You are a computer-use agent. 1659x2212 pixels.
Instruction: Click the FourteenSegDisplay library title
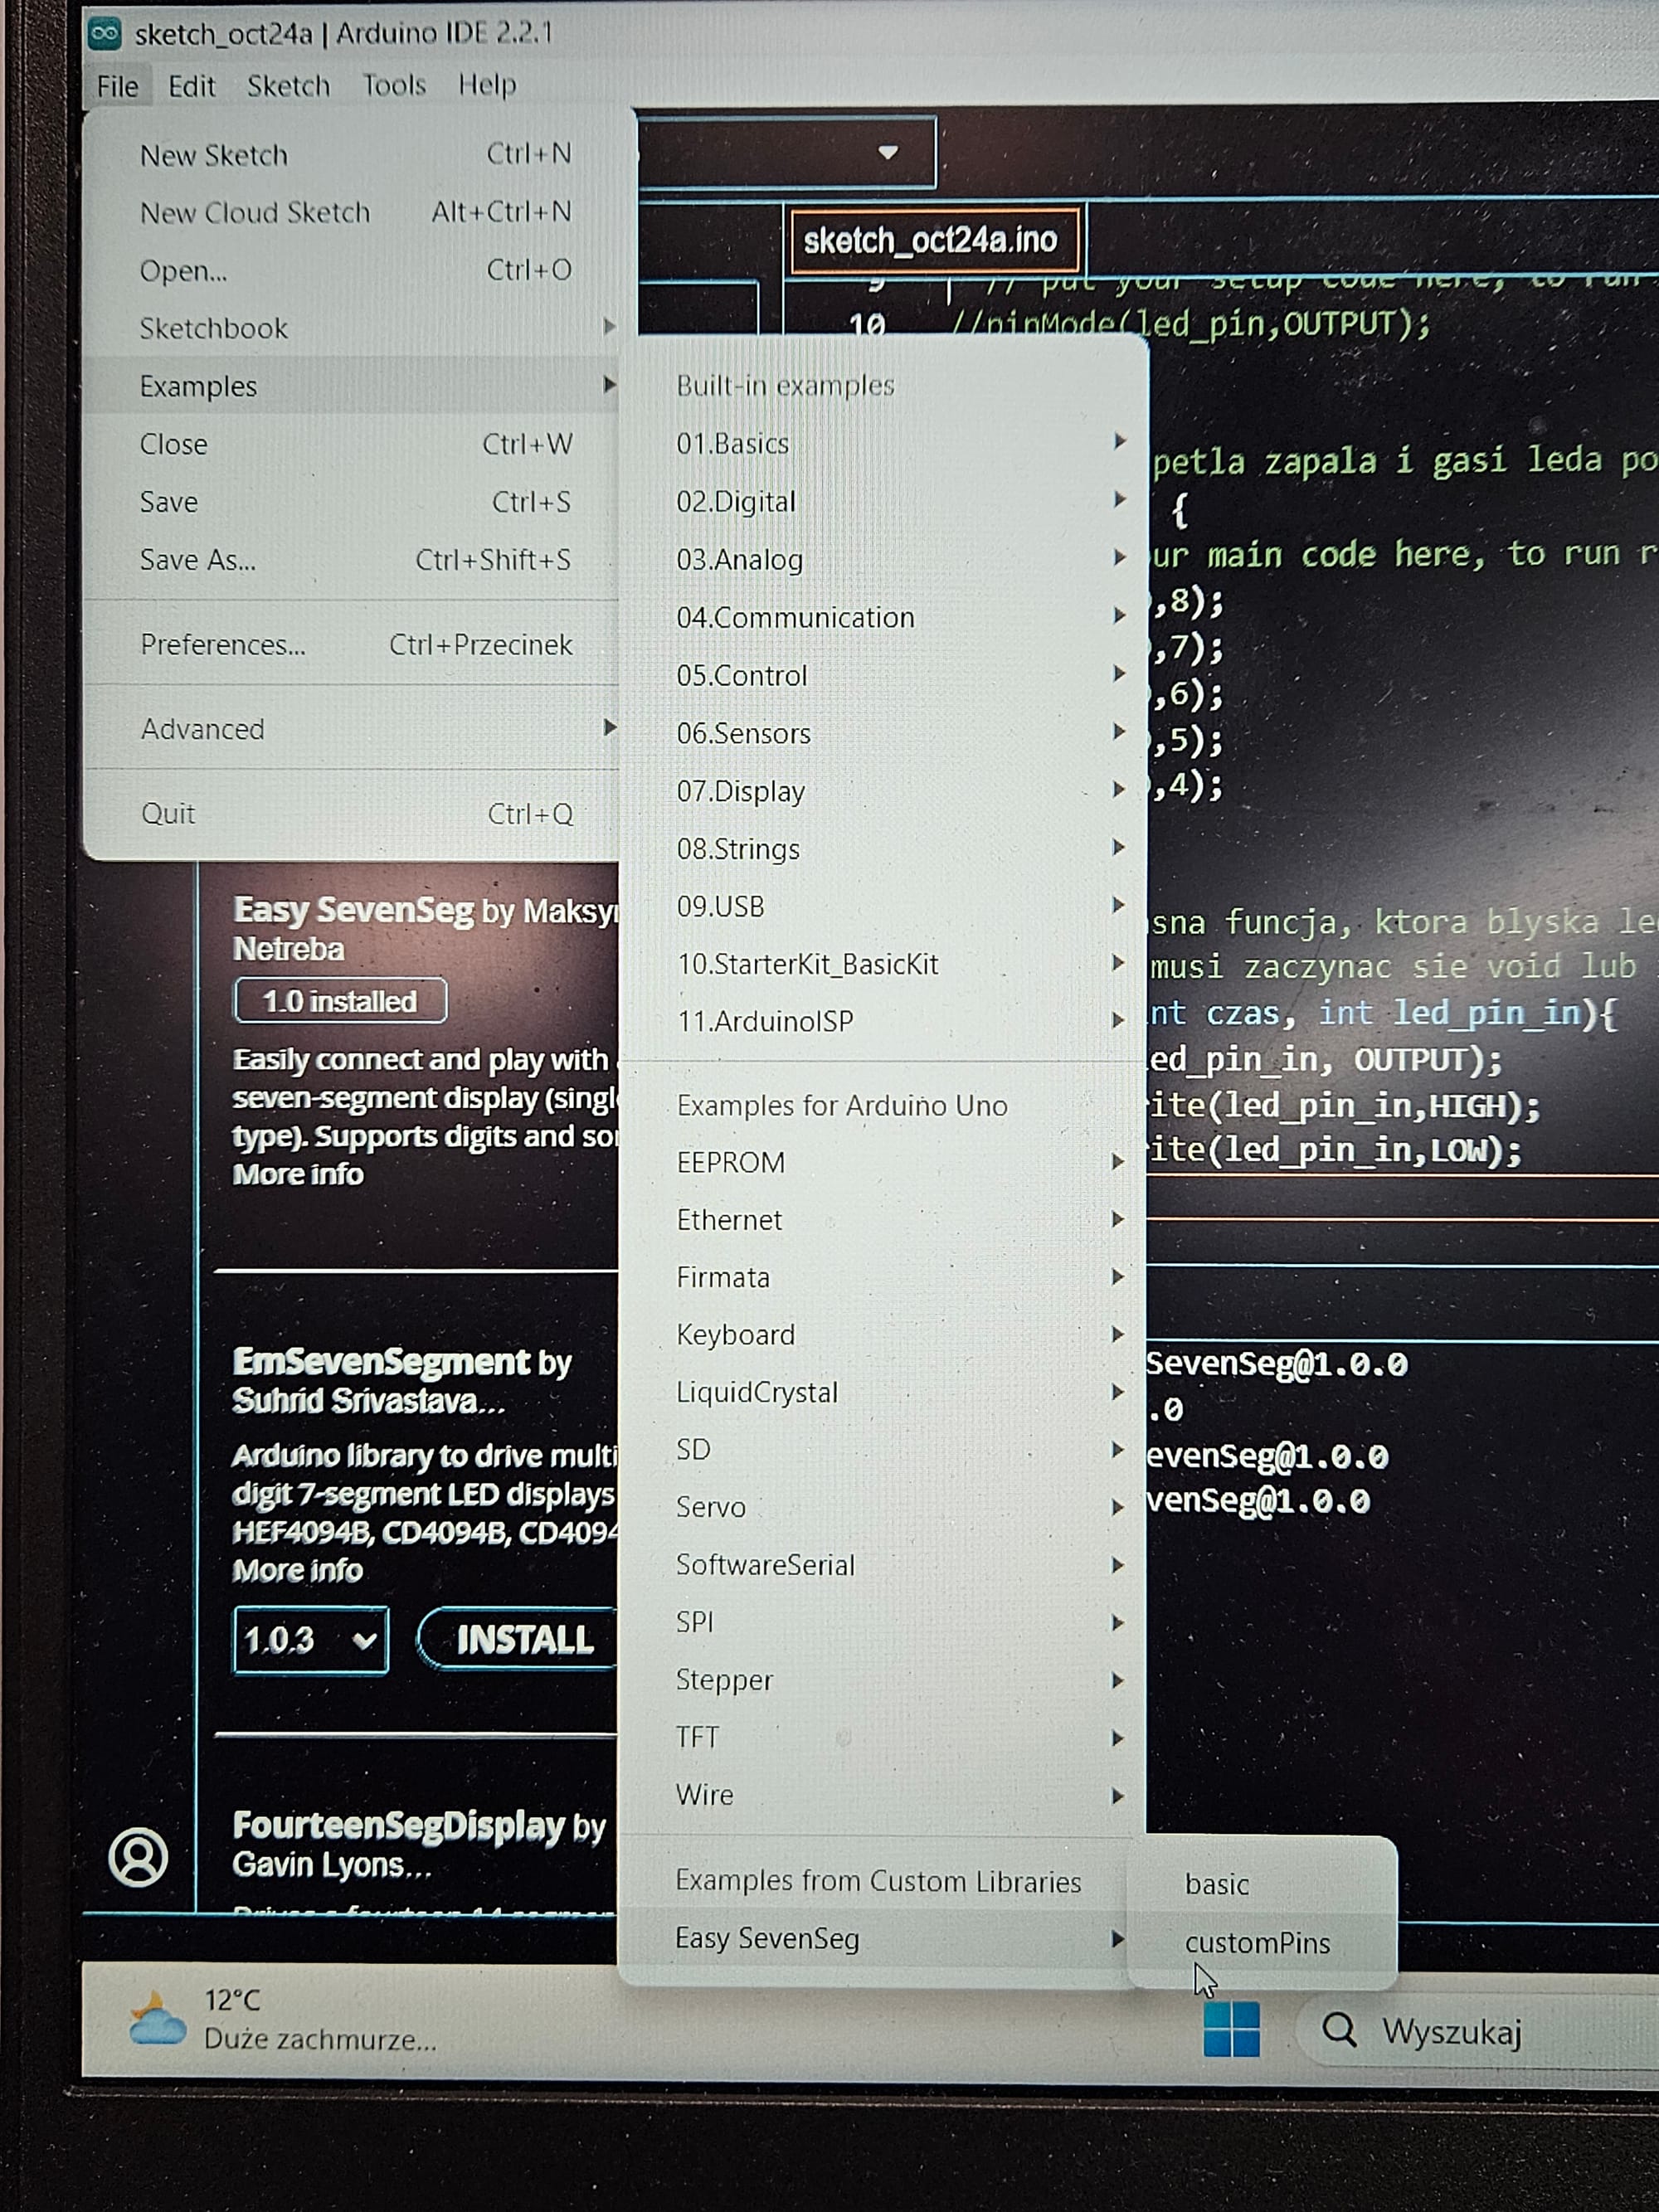coord(399,1826)
